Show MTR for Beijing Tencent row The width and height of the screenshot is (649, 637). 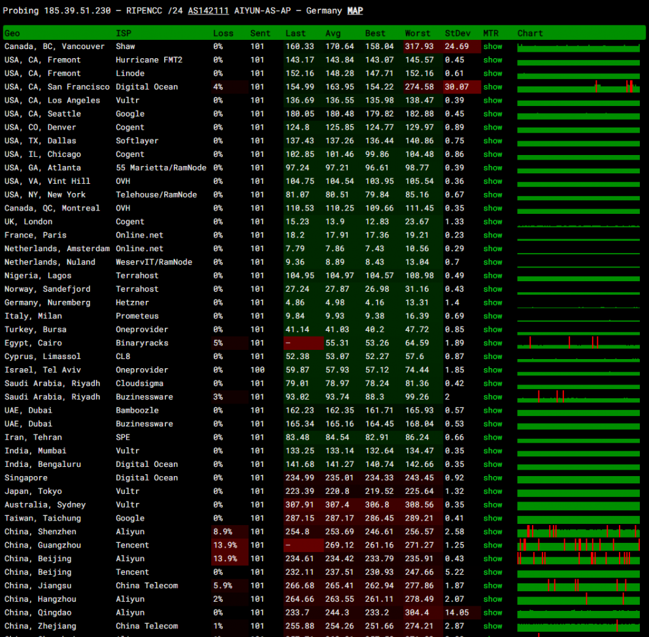[x=493, y=572]
